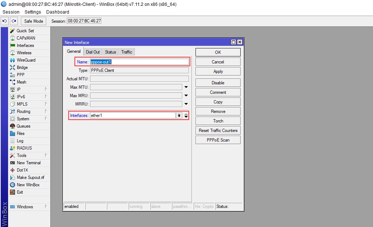Open the CAPsMAN sidebar icon
This screenshot has height=227, width=373.
(x=12, y=38)
